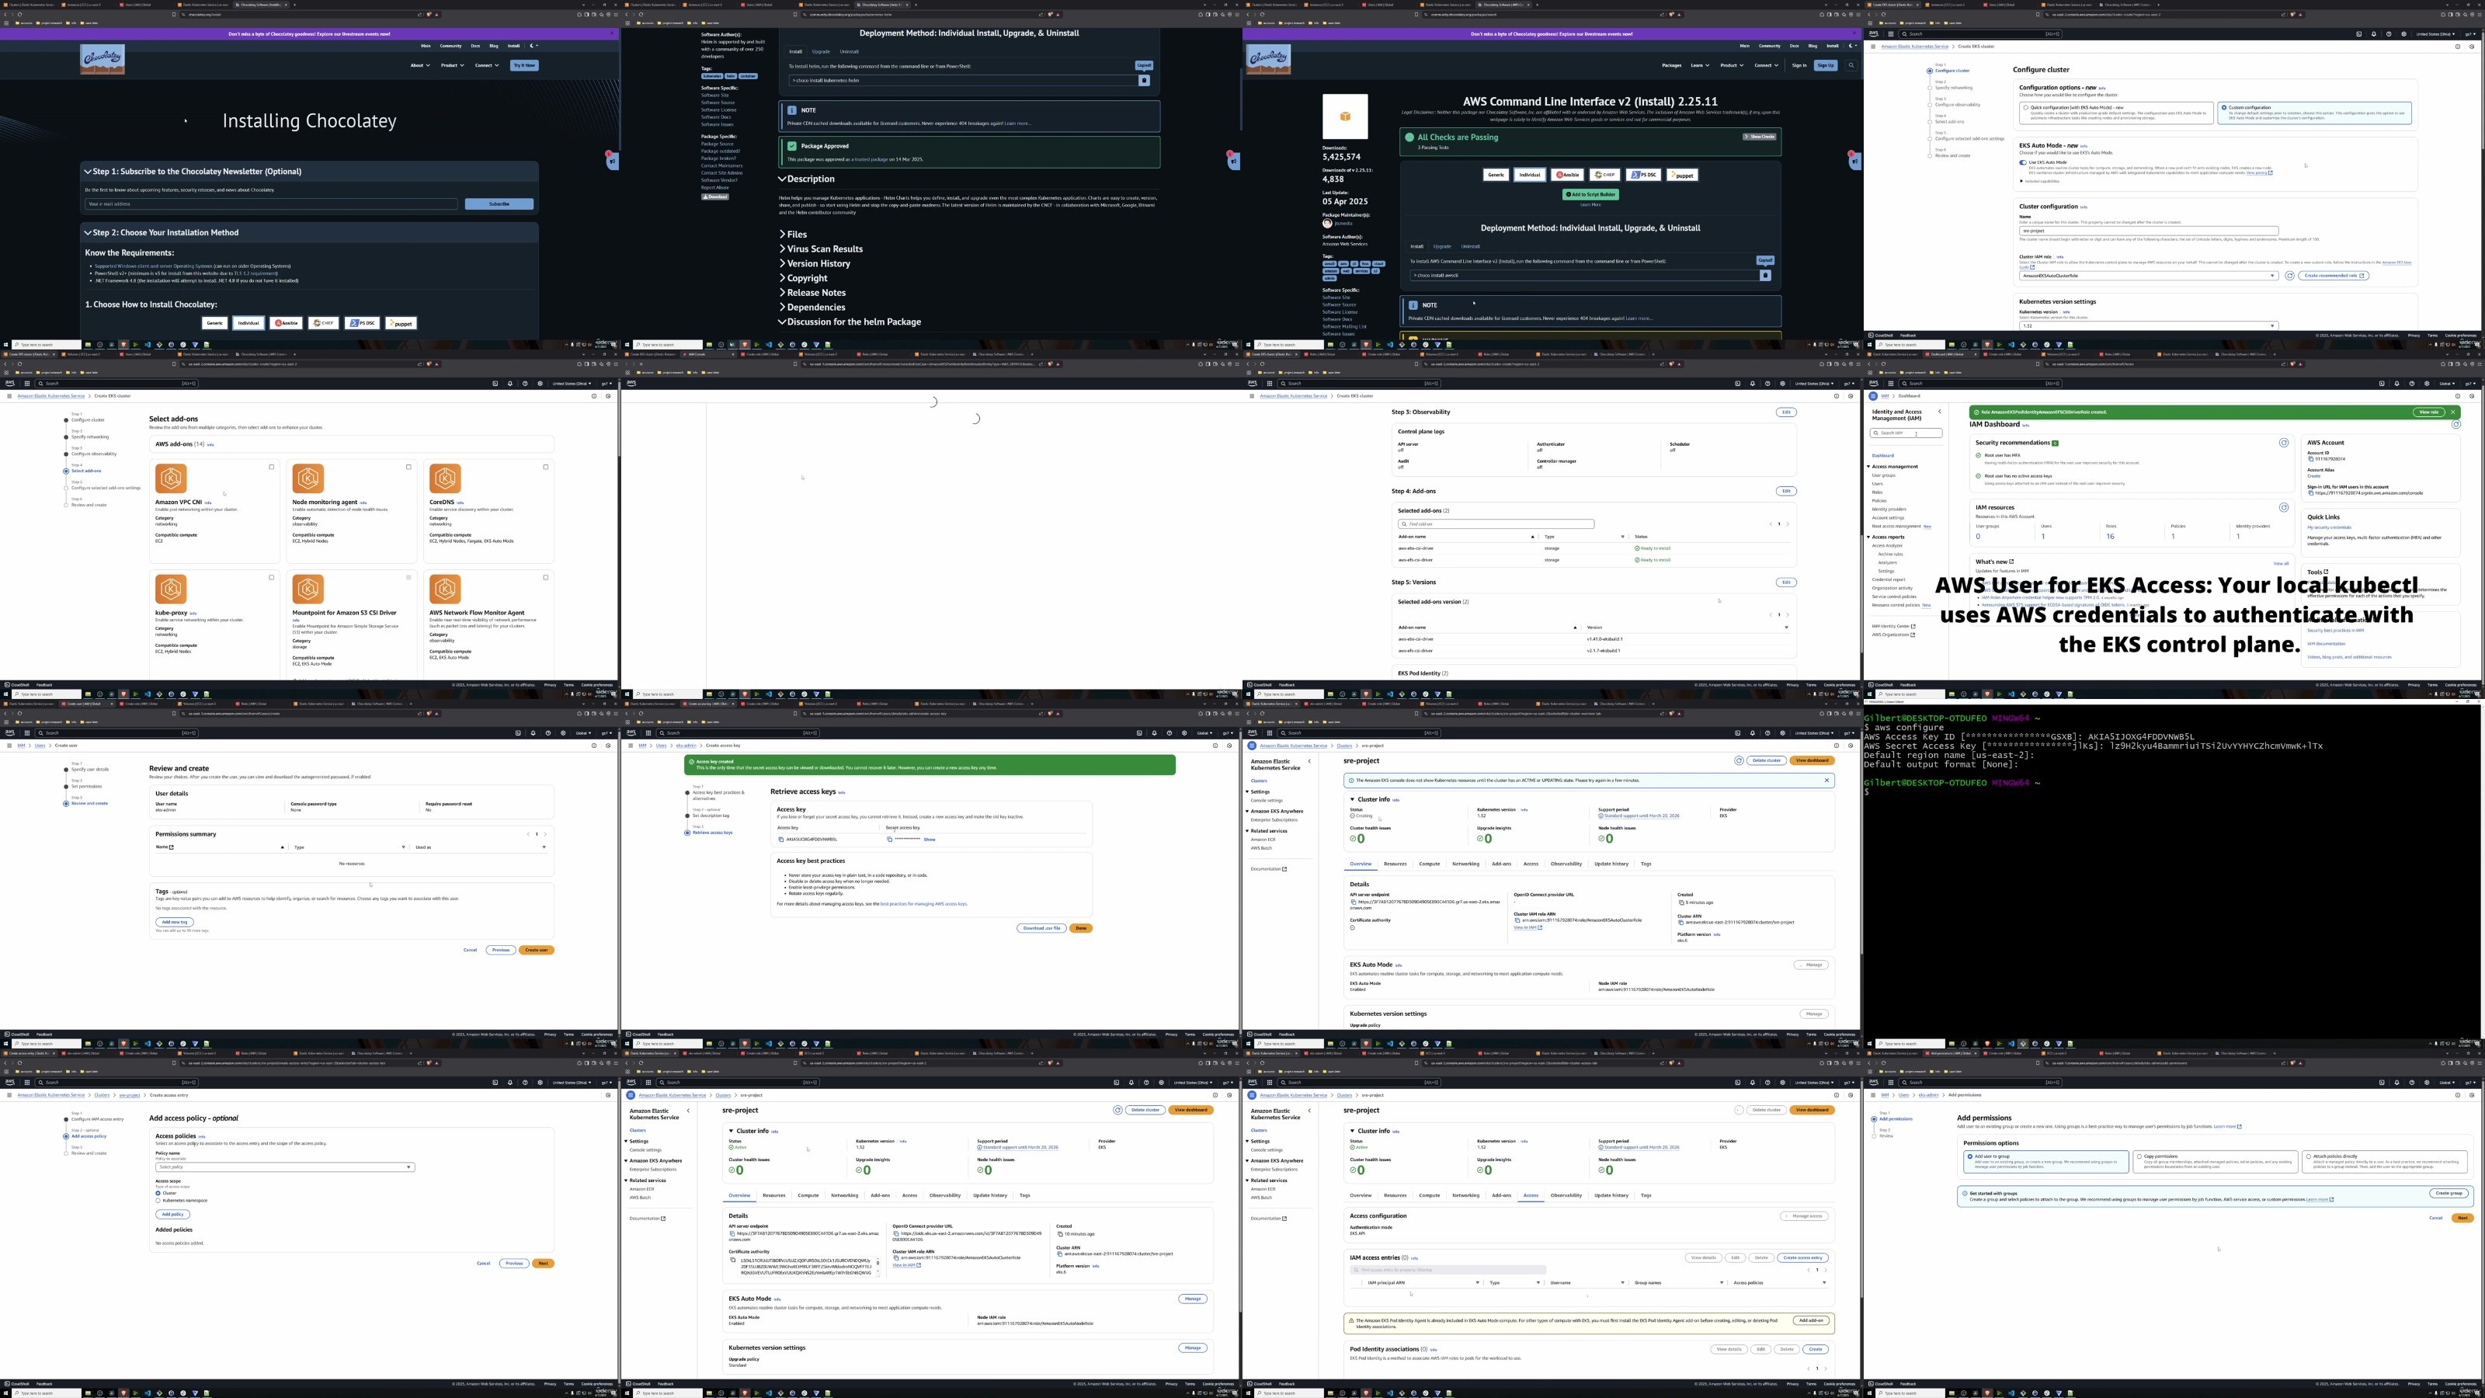Open Add-ons tab on the Creating-status cluster page
This screenshot has height=1398, width=2485.
1502,864
